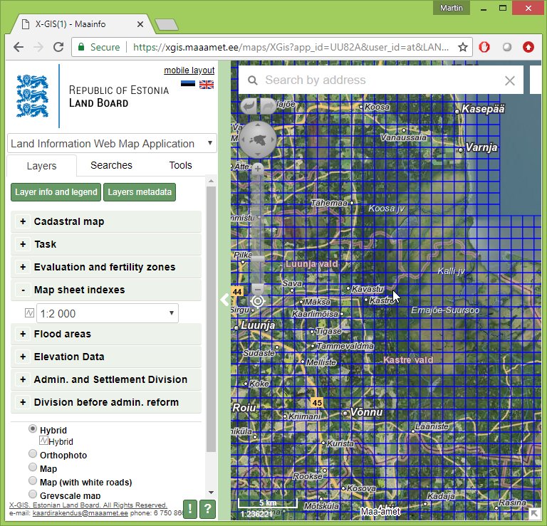Select the Orthophoto base map radio
547x526 pixels.
(x=33, y=454)
